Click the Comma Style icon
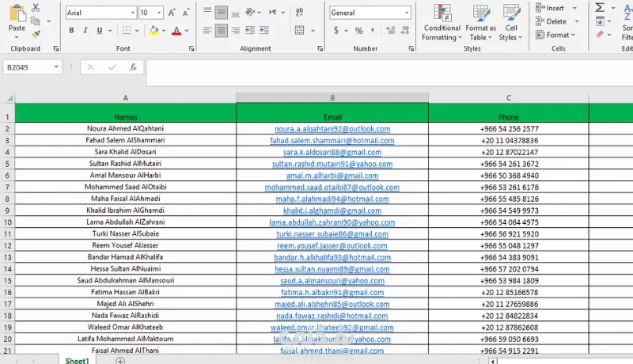The image size is (633, 364). click(372, 30)
